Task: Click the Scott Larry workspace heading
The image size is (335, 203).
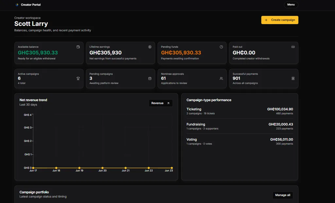Action: (31, 24)
